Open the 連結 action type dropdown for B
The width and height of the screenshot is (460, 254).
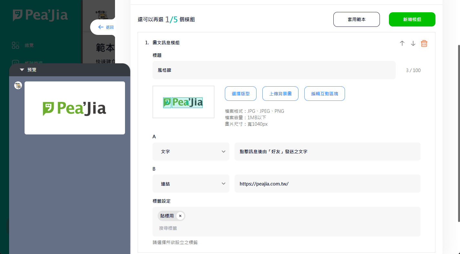pyautogui.click(x=191, y=184)
